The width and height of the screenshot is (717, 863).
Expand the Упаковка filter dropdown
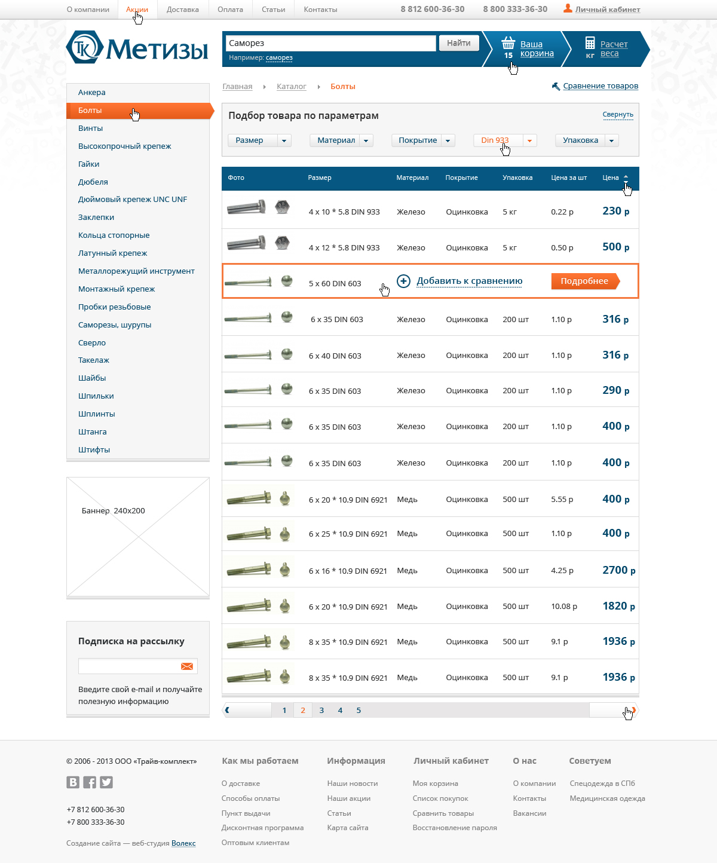pos(611,140)
